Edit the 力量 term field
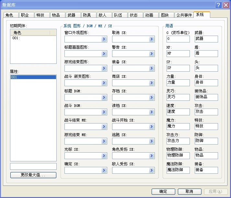 click(178, 83)
